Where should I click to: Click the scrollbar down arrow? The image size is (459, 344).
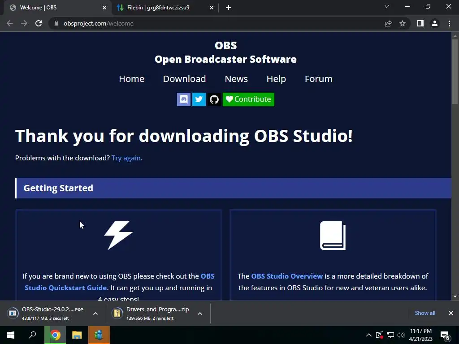[x=455, y=297]
